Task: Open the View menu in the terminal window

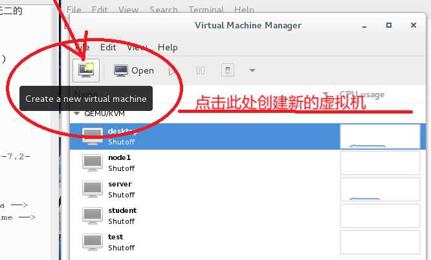Action: (x=128, y=10)
